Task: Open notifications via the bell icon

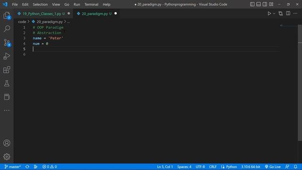Action: 295,167
